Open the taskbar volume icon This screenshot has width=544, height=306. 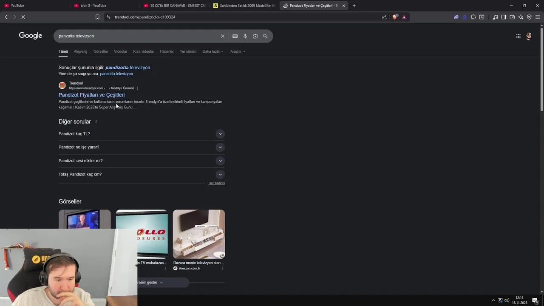507,300
